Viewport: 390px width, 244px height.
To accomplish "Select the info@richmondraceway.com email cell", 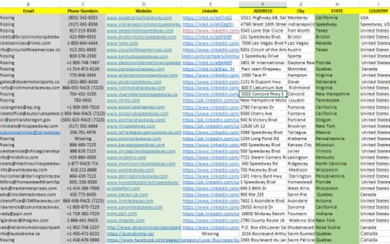I will pos(30,88).
